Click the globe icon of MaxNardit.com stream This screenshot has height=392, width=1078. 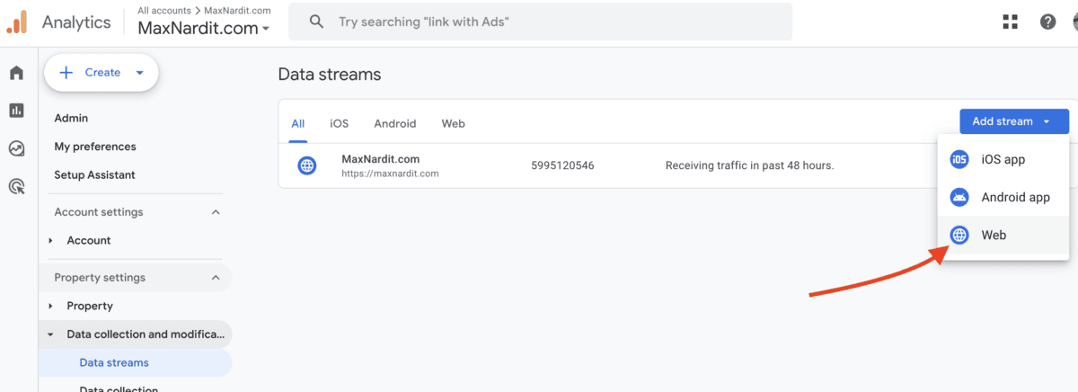[x=307, y=165]
